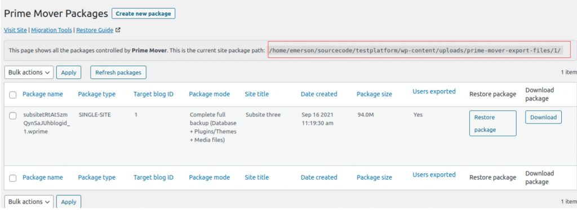
Task: Click the external link icon beside Restore Guide
Action: 118,30
